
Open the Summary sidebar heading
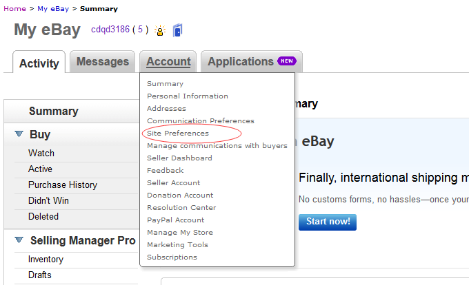pos(54,111)
